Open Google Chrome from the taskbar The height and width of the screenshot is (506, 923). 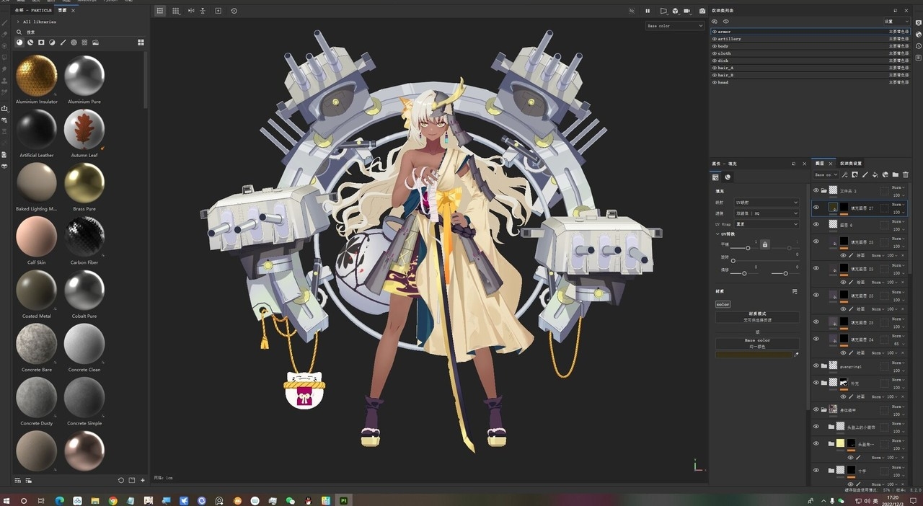tap(113, 500)
